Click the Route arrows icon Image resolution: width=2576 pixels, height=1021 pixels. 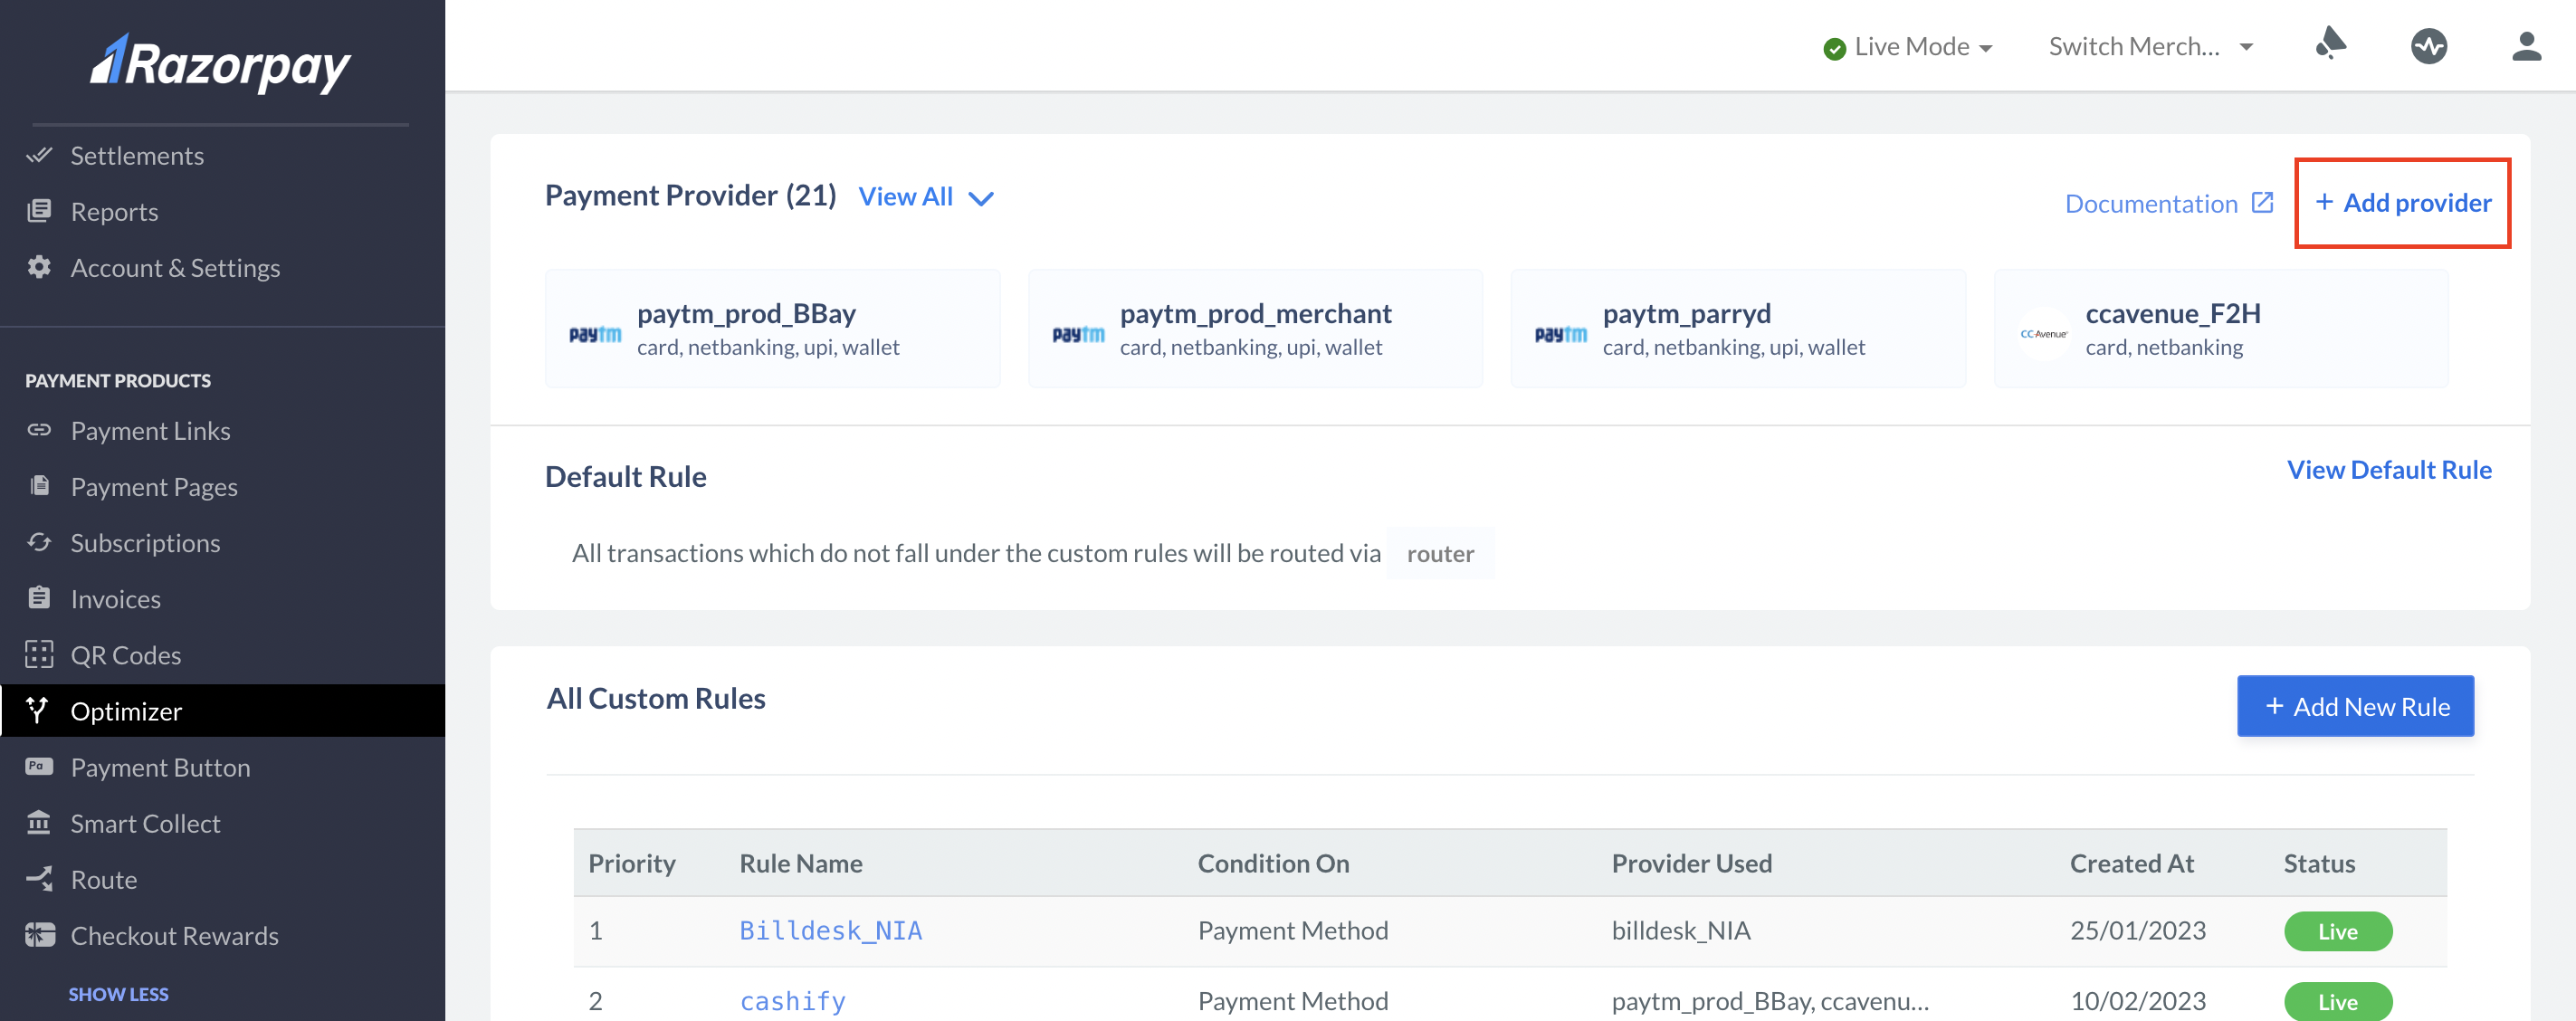(39, 878)
